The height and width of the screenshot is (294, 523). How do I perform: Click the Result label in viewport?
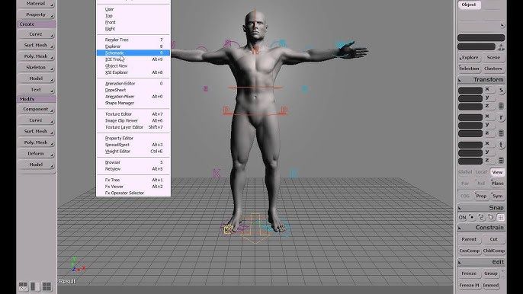coord(67,281)
